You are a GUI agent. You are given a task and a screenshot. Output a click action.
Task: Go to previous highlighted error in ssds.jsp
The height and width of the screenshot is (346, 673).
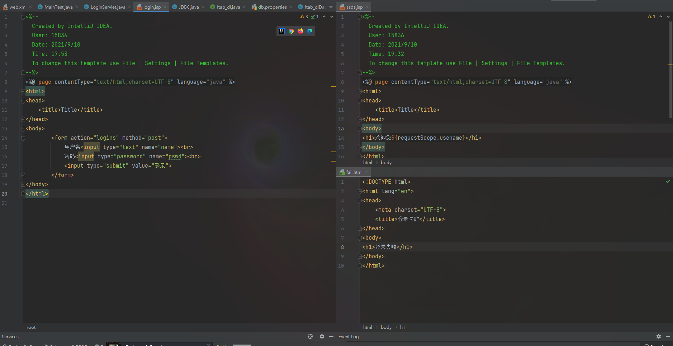pyautogui.click(x=661, y=16)
